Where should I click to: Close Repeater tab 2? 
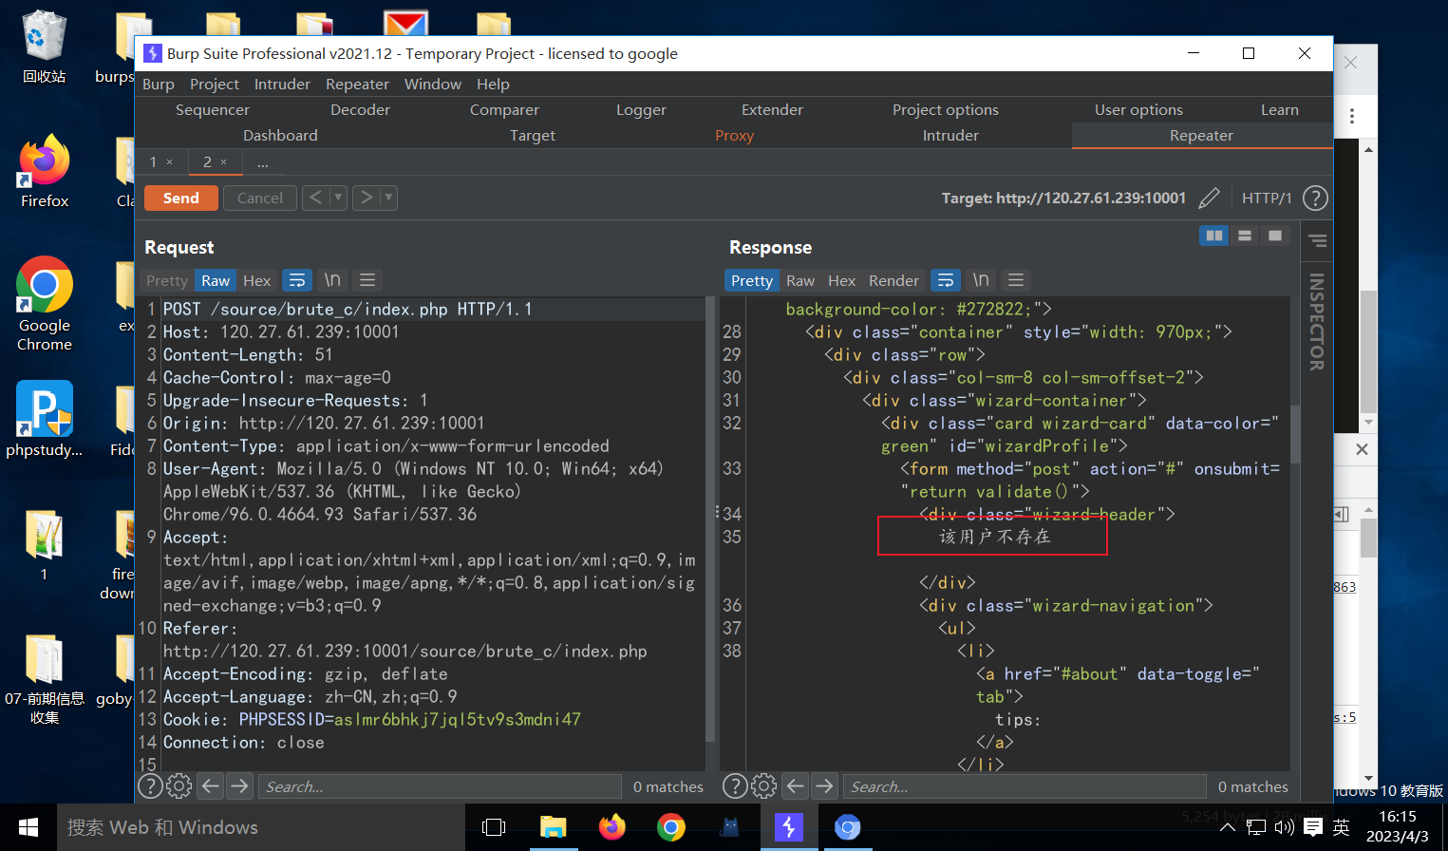pyautogui.click(x=224, y=162)
